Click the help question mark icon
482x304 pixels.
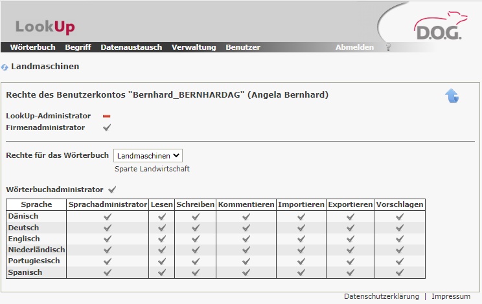(x=389, y=47)
